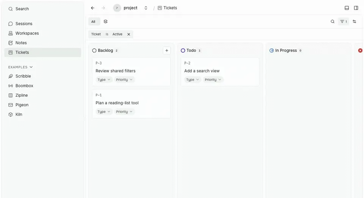Image resolution: width=364 pixels, height=198 pixels.
Task: Open Type dropdown on Plan a reading-list tool
Action: [x=104, y=112]
